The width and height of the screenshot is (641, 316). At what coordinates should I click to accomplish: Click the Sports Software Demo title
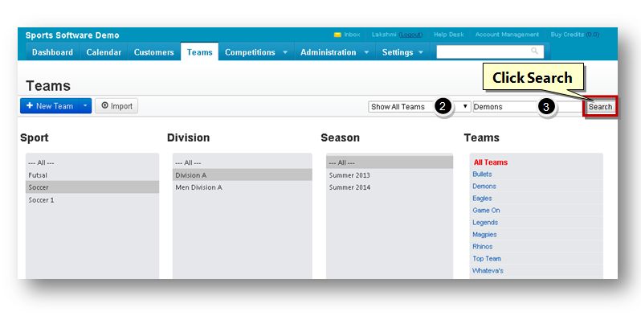click(72, 35)
